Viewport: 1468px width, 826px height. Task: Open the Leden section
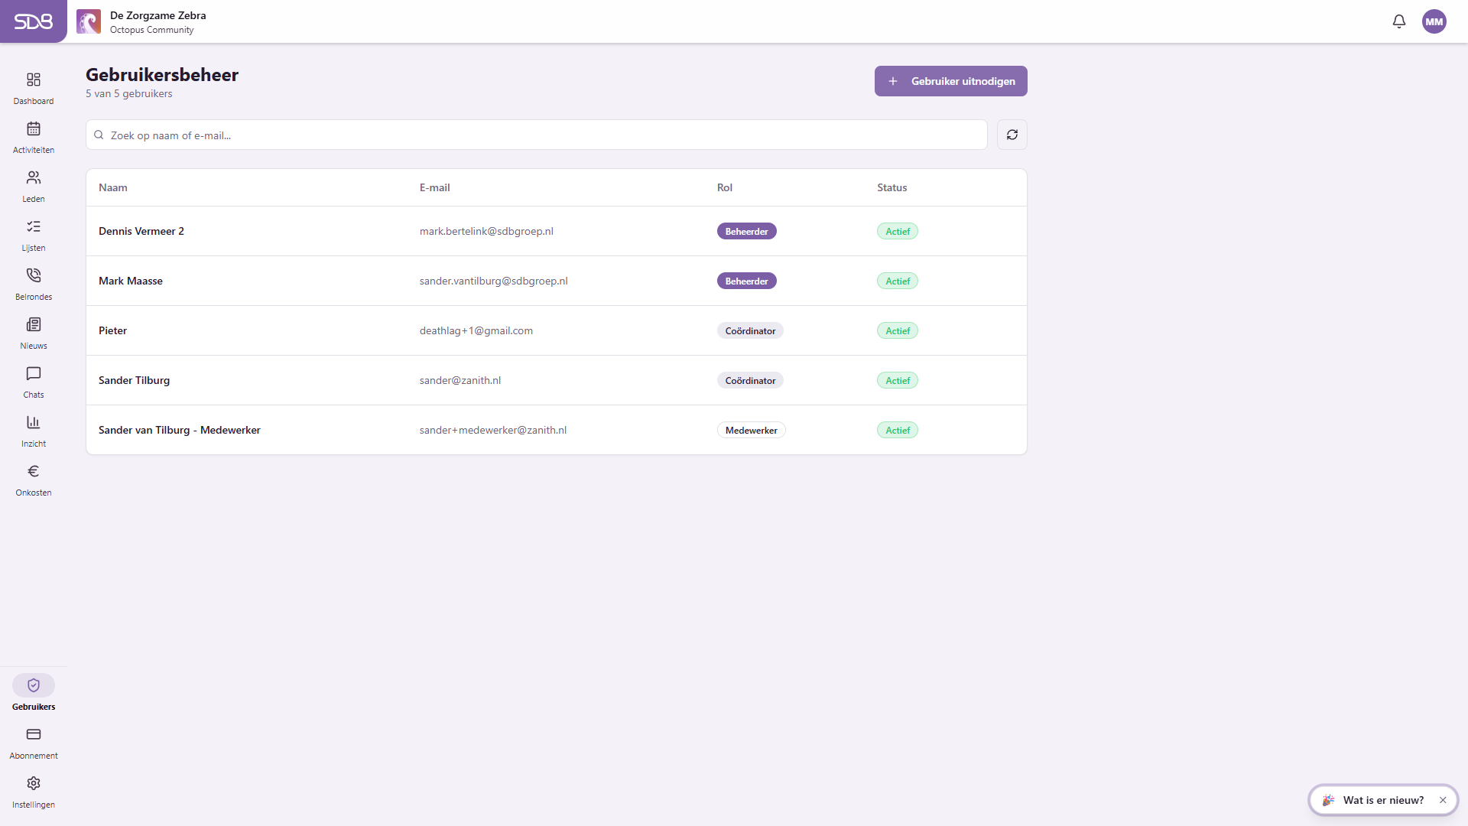click(x=34, y=186)
